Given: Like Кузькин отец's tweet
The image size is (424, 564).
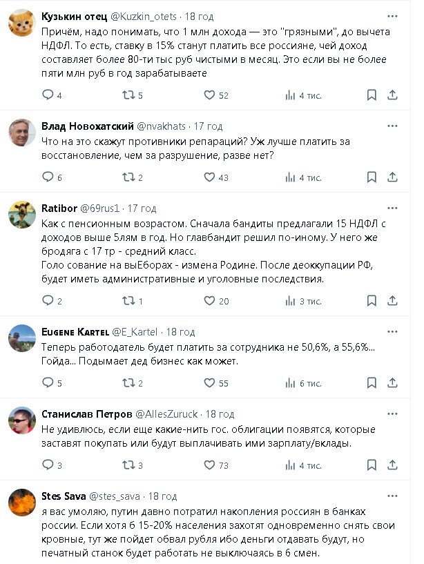Looking at the screenshot, I should pyautogui.click(x=210, y=96).
